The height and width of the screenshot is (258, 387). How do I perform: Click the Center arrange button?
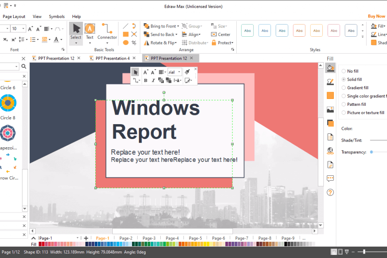221,35
